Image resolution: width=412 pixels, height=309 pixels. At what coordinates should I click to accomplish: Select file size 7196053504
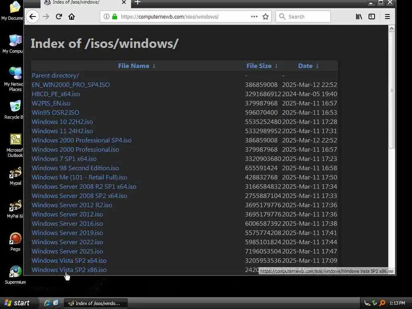(263, 251)
